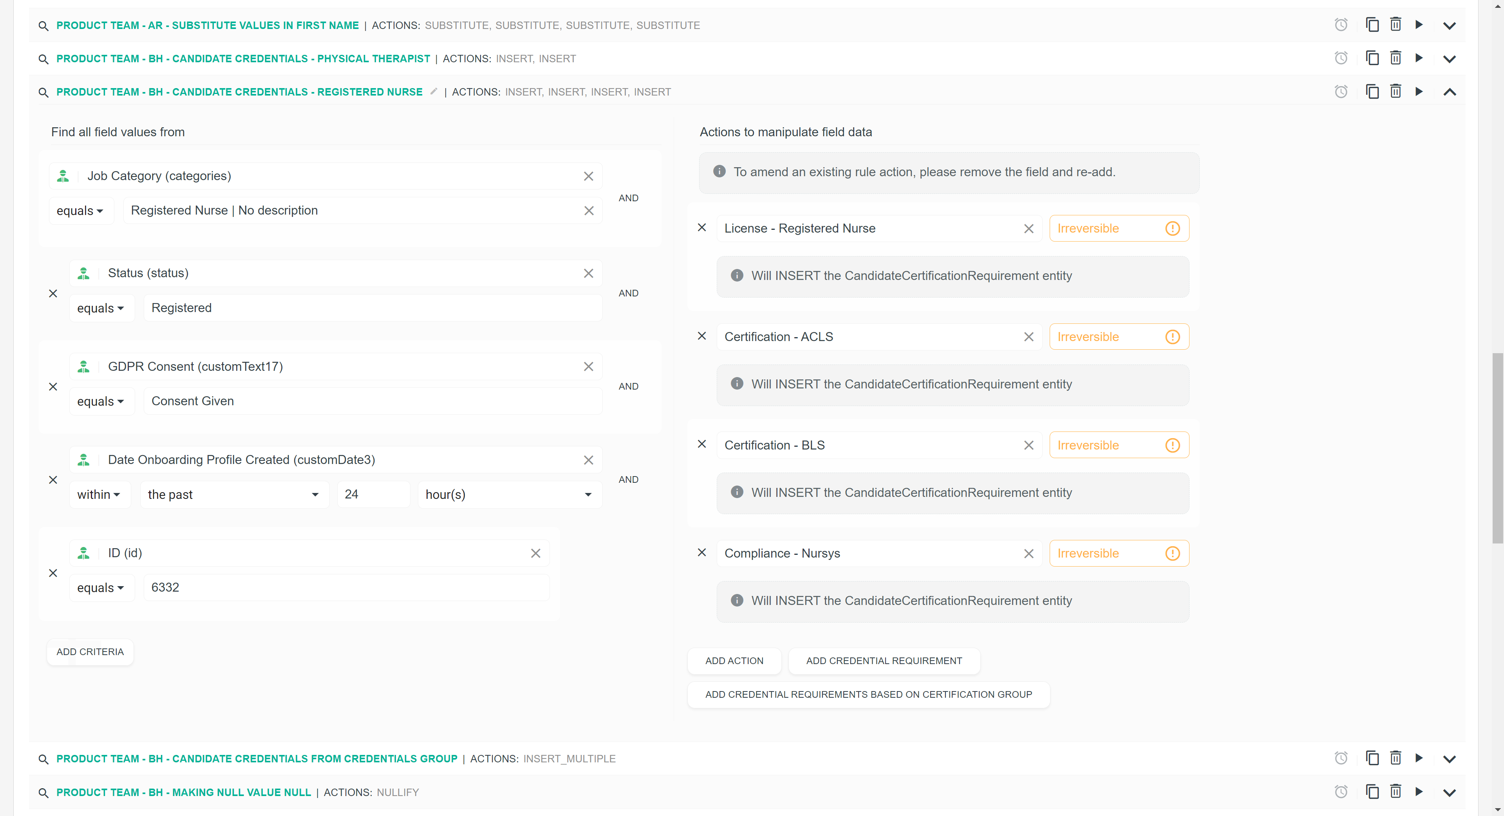Image resolution: width=1504 pixels, height=816 pixels.
Task: Clear the License - Registered Nurse field
Action: click(x=1029, y=229)
